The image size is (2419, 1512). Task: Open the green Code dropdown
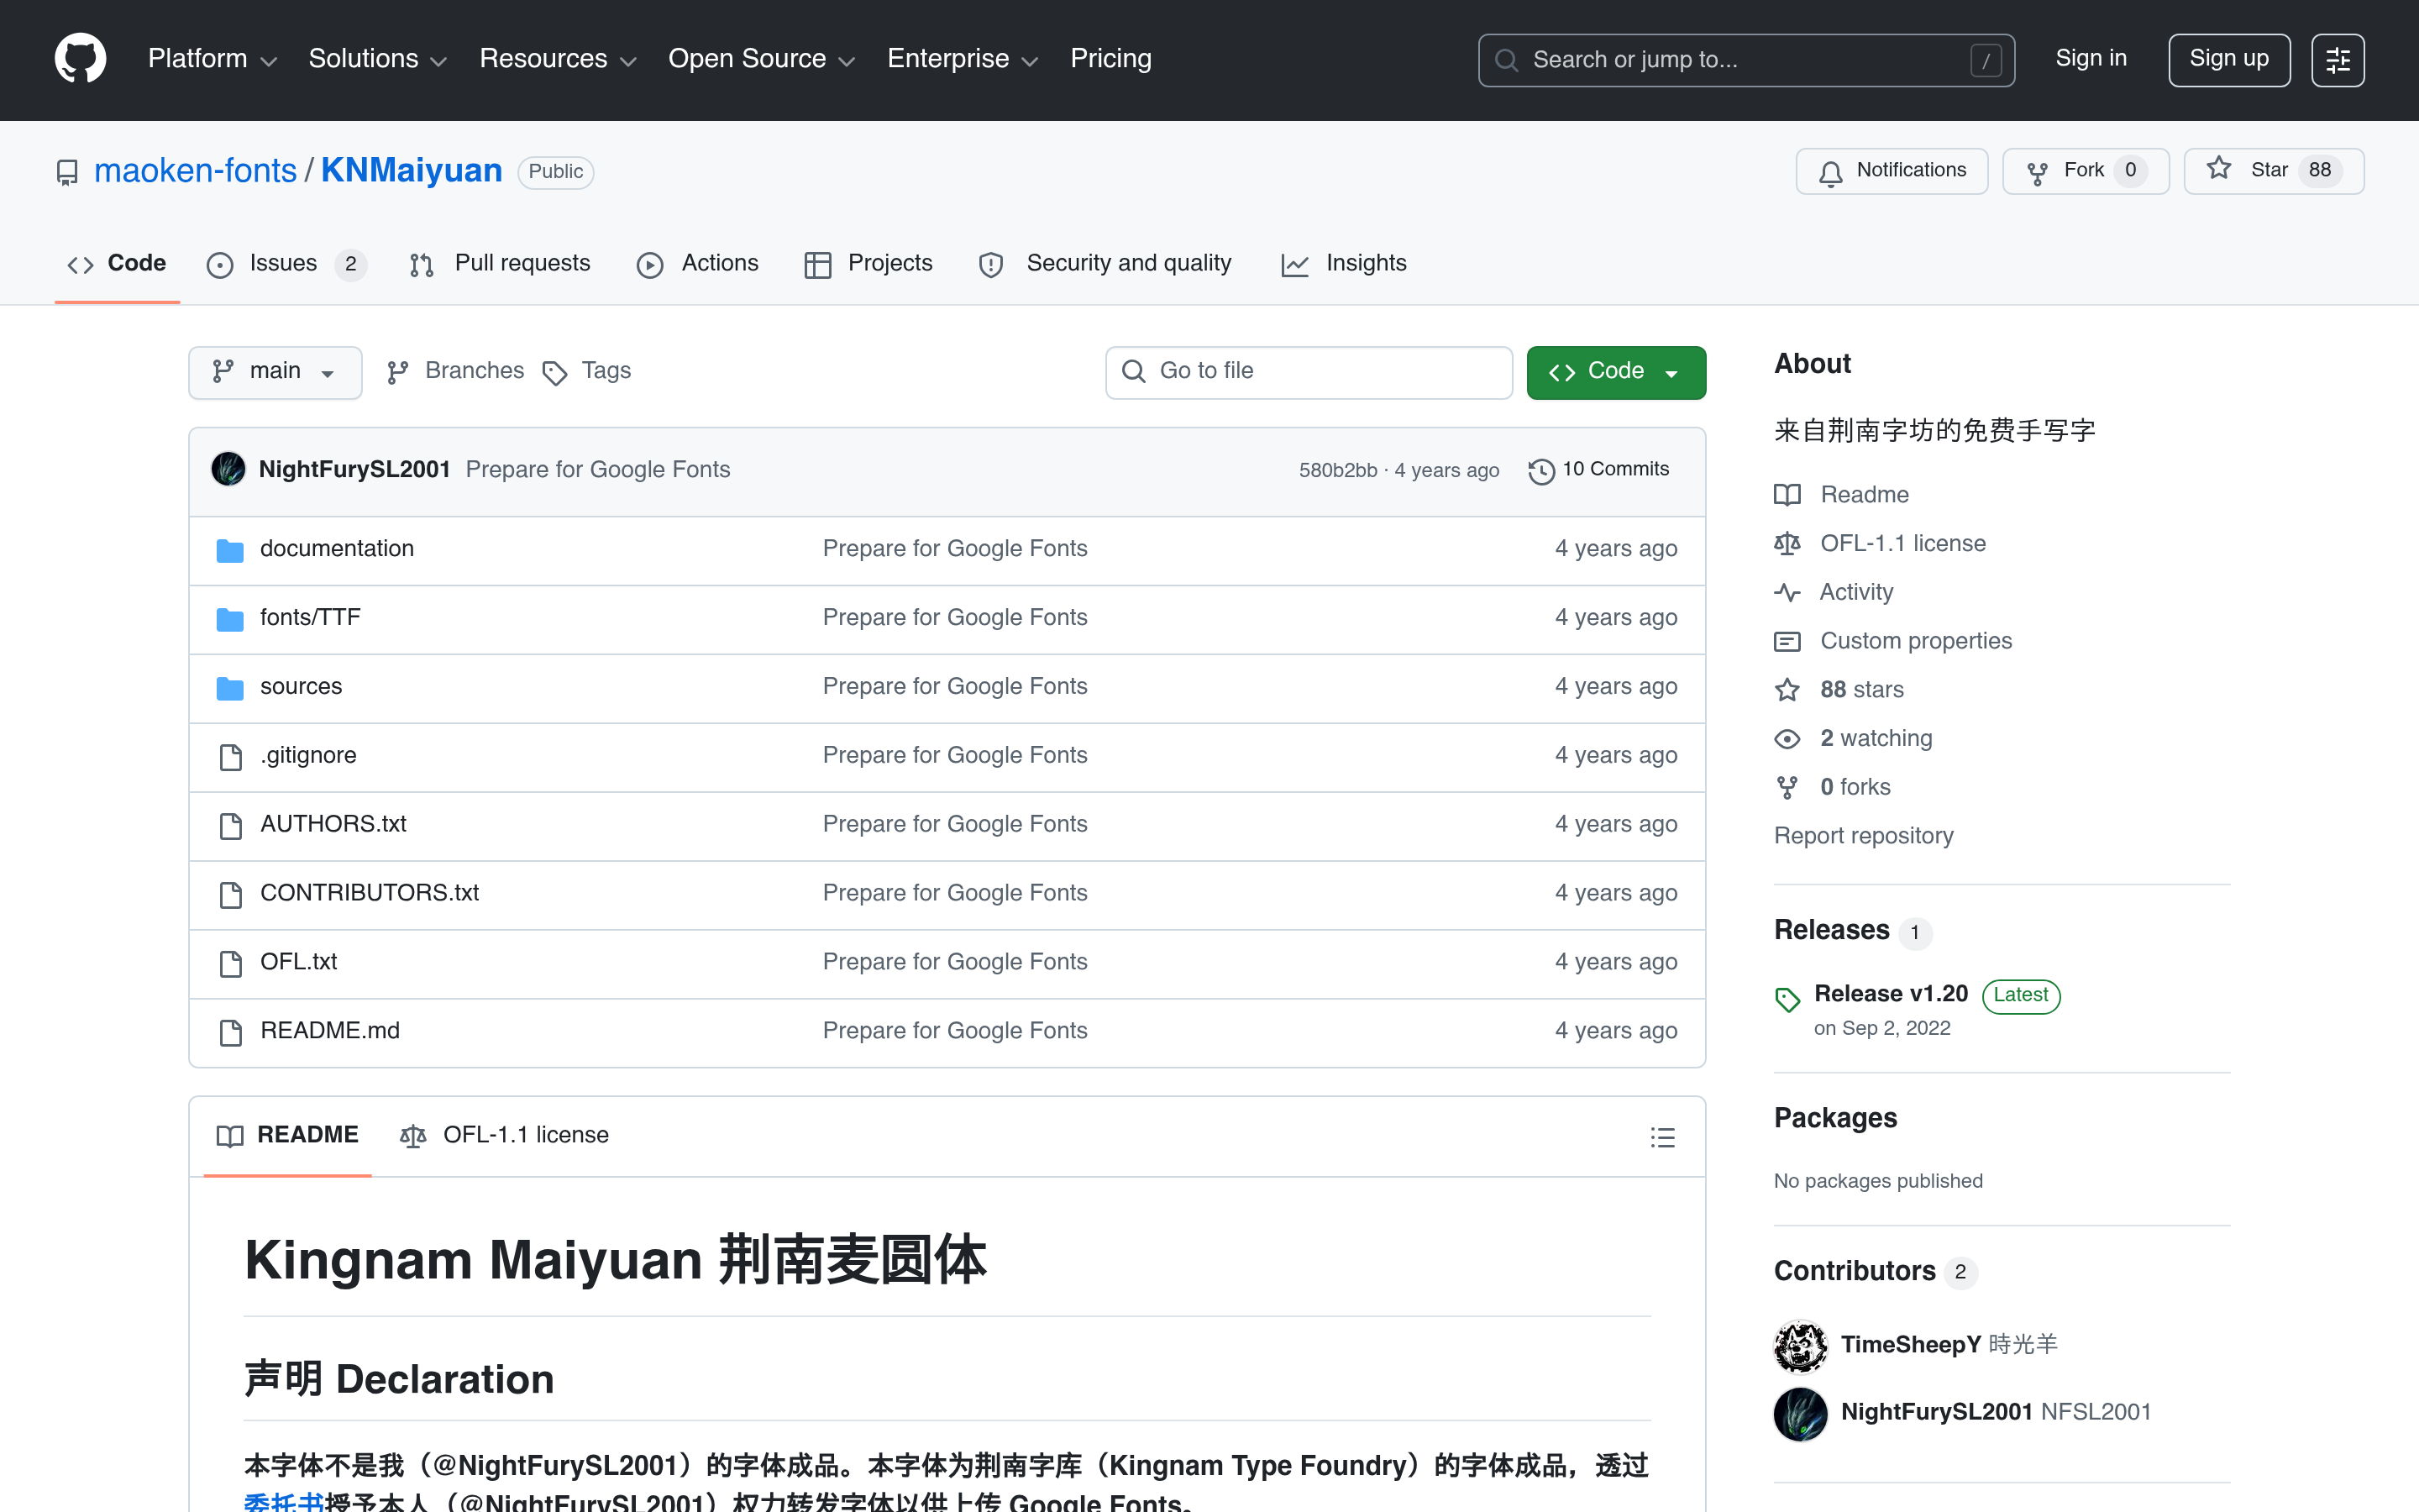click(x=1615, y=372)
